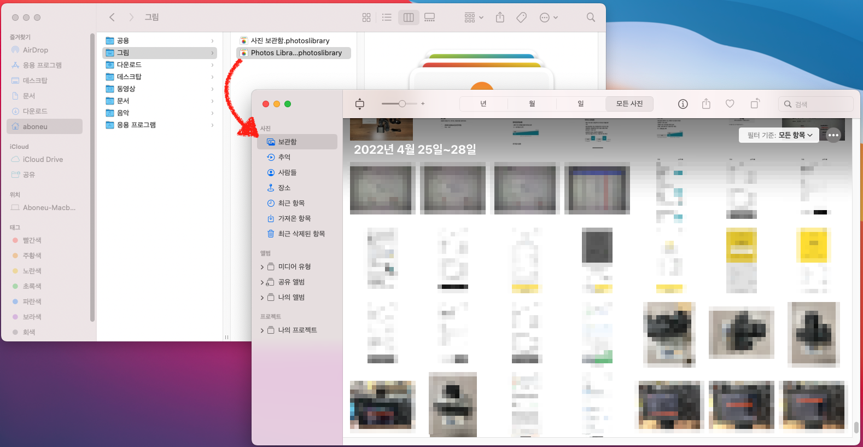The image size is (863, 447).
Task: Click the ellipsis button beside the filter
Action: coord(833,135)
